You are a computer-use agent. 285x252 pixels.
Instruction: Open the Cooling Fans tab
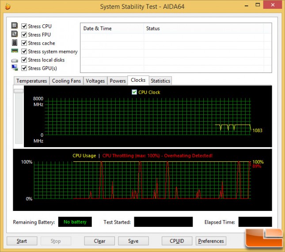[x=66, y=81]
